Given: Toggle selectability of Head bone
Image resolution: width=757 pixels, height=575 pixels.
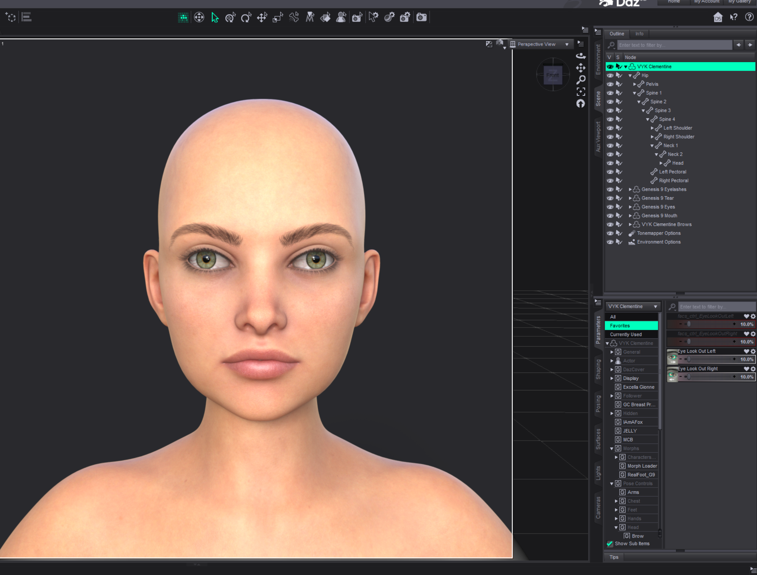Looking at the screenshot, I should tap(619, 163).
